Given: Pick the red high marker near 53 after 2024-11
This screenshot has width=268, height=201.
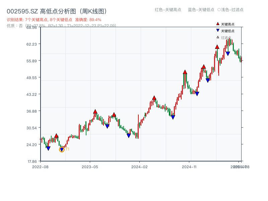Looking at the screenshot, I should [204, 67].
